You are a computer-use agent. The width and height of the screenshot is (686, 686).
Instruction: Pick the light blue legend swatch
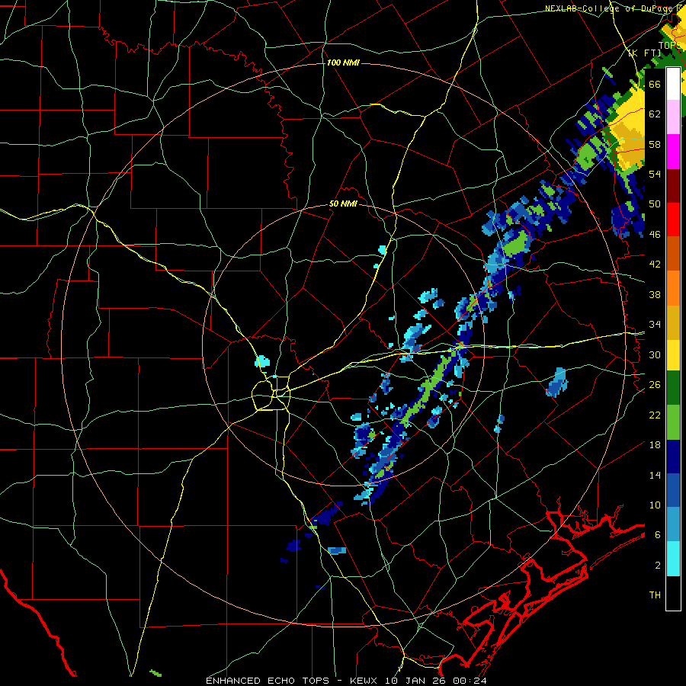pyautogui.click(x=673, y=524)
